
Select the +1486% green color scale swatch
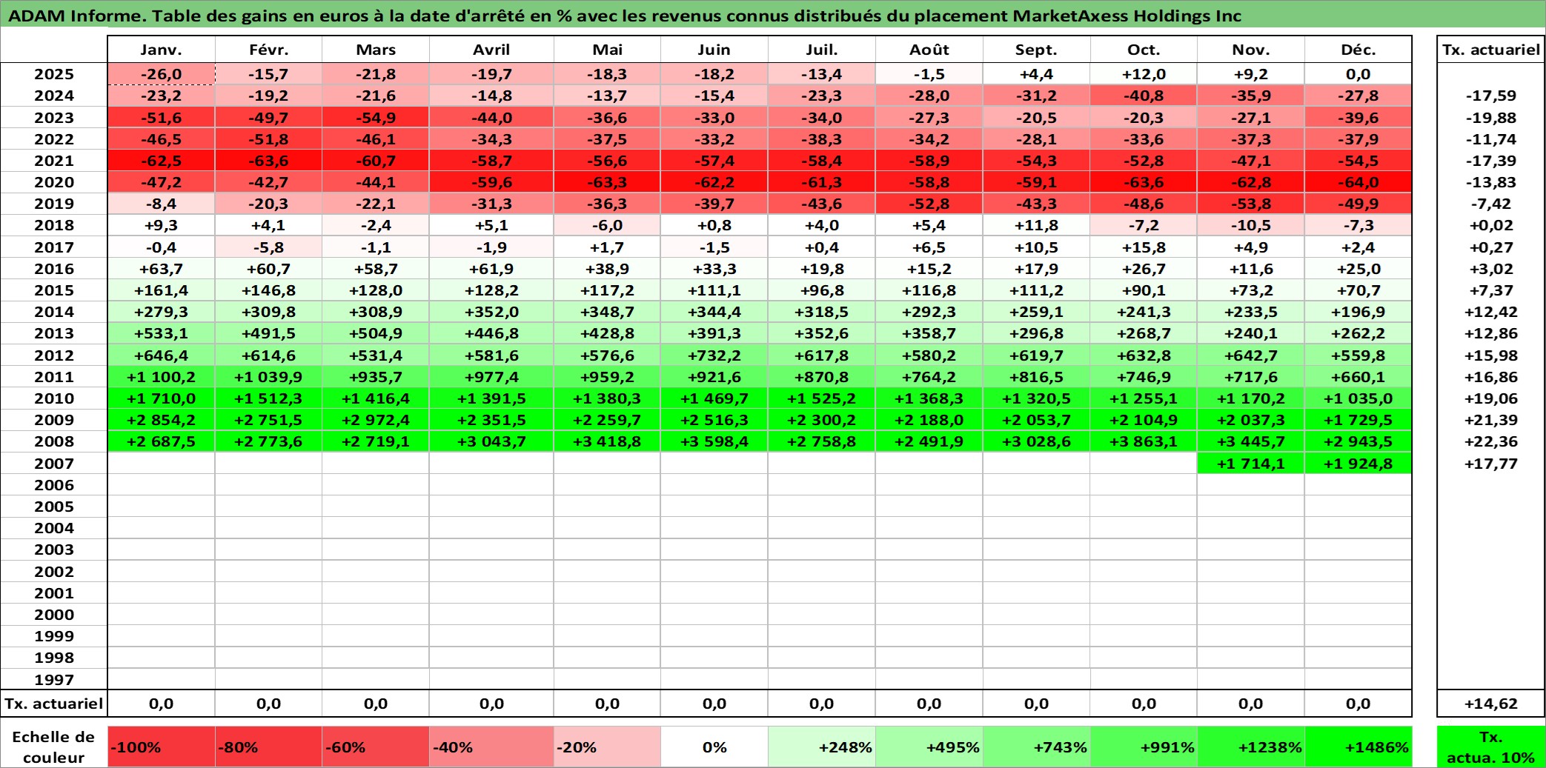coord(1358,747)
